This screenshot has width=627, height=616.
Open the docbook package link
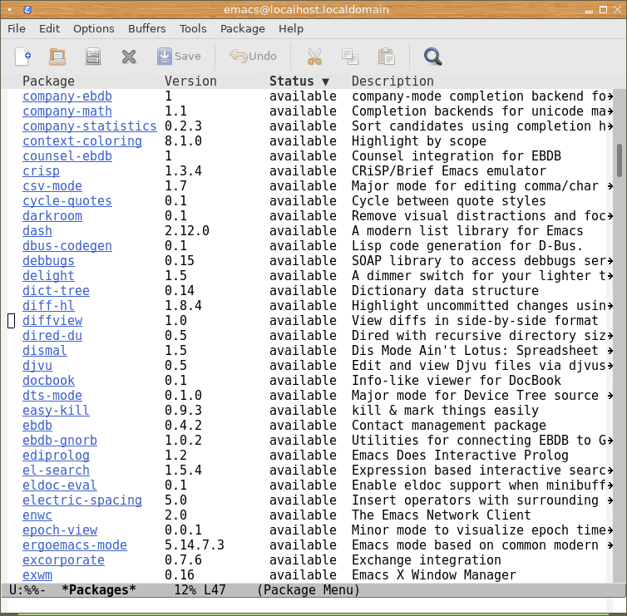[x=48, y=381]
